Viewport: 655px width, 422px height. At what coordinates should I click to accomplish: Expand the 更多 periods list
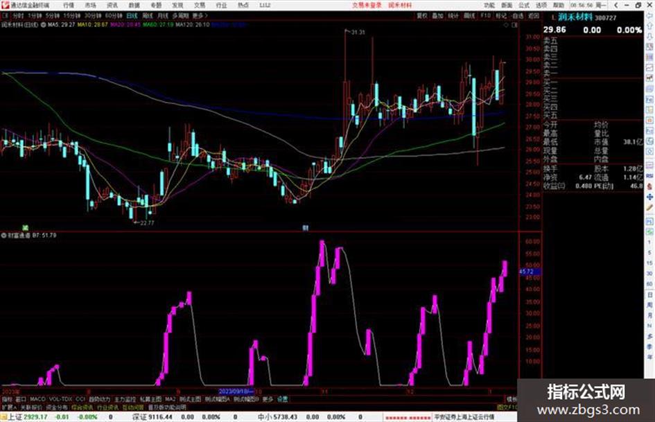point(200,15)
